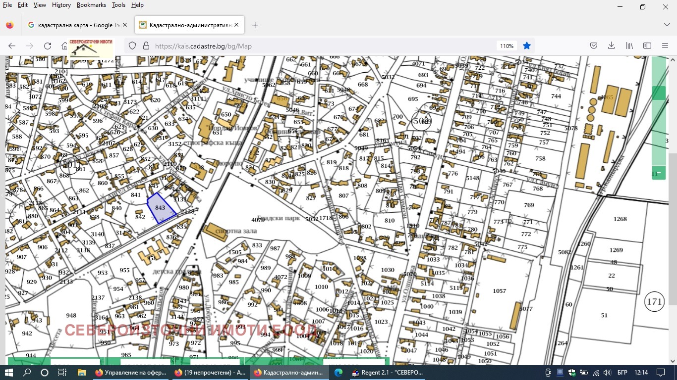Click the blue bookmark star
Viewport: 677px width, 380px height.
[x=527, y=46]
